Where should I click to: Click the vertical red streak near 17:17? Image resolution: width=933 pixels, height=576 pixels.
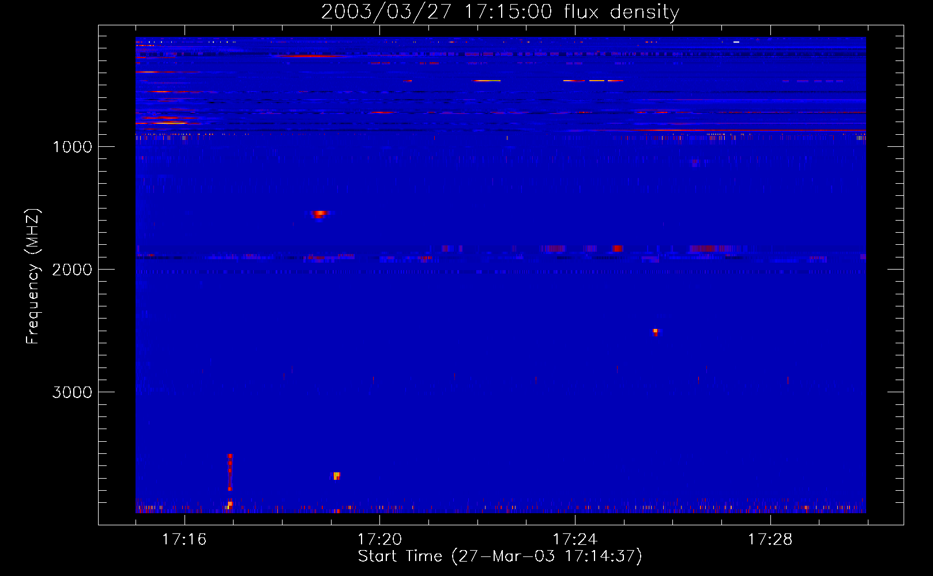[x=230, y=472]
